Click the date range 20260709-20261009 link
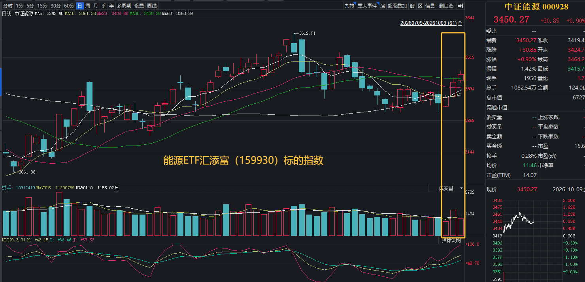The width and height of the screenshot is (585, 282). point(428,23)
